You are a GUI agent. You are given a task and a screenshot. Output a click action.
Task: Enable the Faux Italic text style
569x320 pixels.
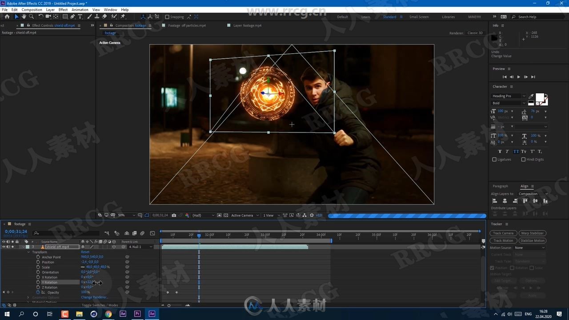click(508, 152)
